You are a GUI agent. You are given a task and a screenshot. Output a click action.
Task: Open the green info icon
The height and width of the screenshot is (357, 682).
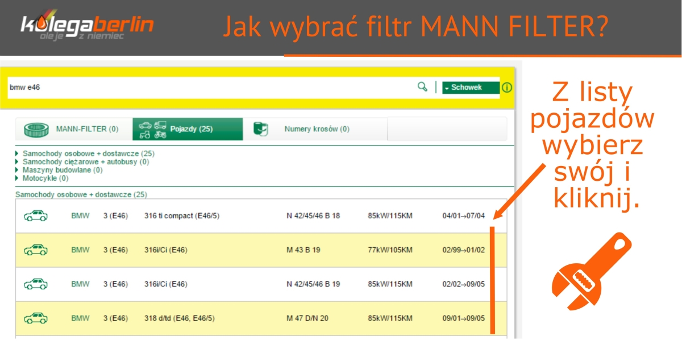point(507,88)
